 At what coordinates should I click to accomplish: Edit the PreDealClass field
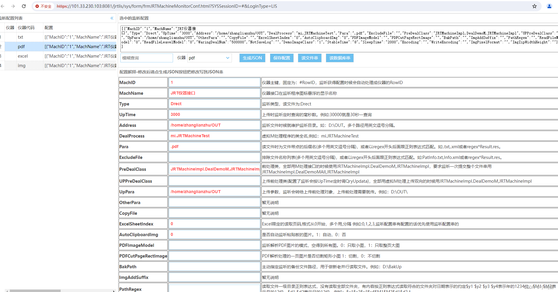[x=214, y=169]
